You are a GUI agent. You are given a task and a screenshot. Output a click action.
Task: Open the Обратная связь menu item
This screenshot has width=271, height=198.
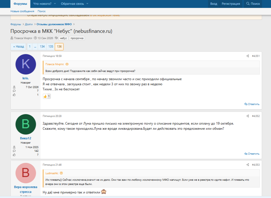(72, 4)
